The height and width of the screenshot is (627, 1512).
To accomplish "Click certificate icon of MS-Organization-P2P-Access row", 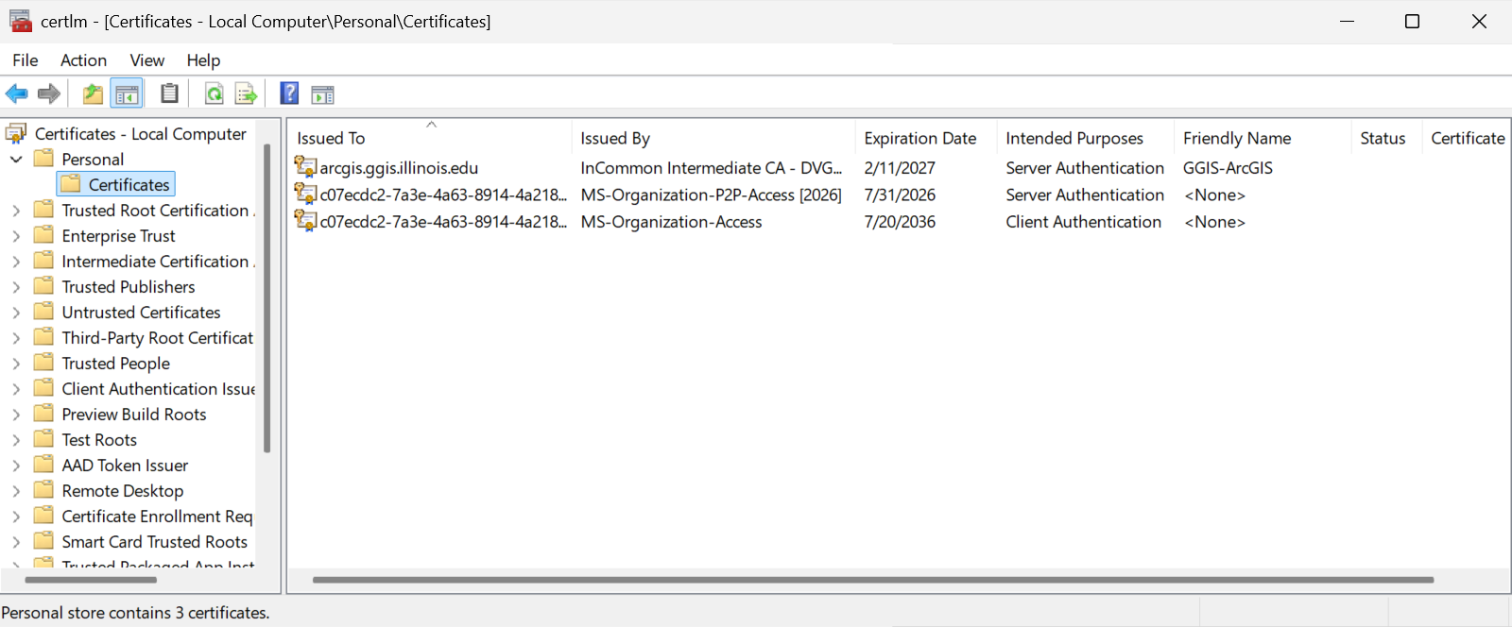I will tap(305, 194).
